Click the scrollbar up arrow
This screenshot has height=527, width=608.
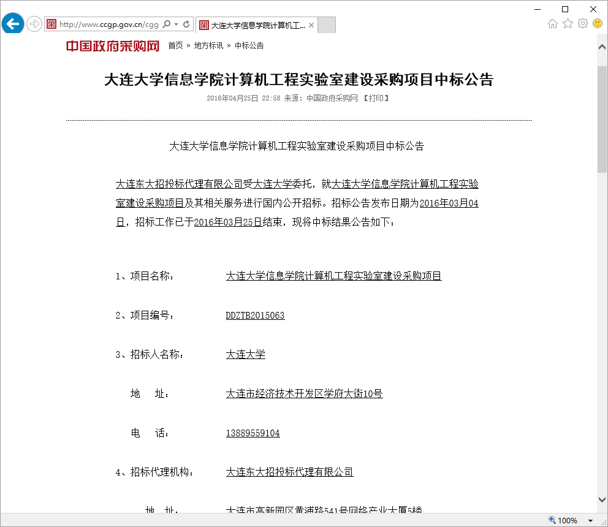[602, 47]
